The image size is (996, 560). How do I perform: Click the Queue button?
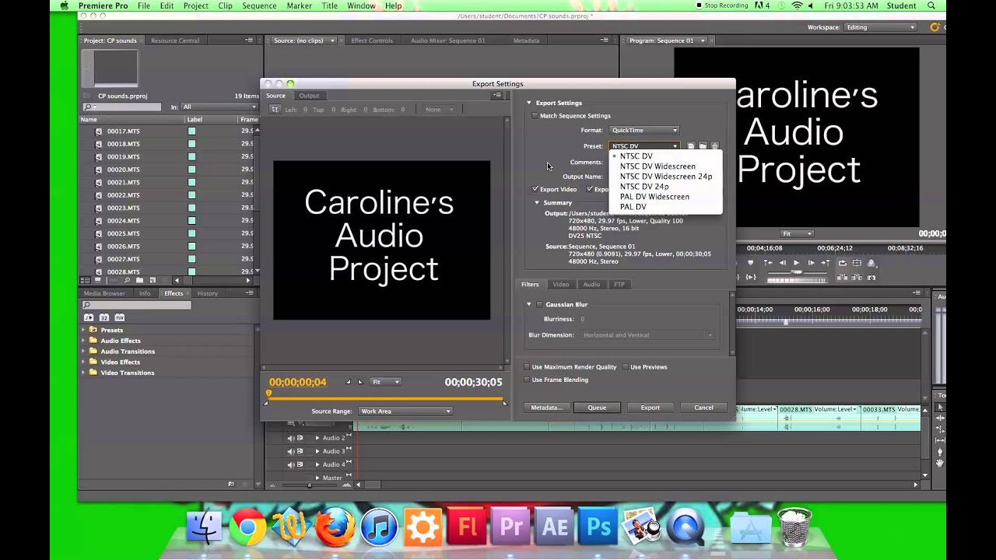(x=597, y=408)
